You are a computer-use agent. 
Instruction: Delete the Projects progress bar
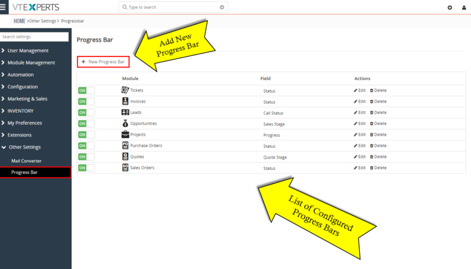(378, 134)
